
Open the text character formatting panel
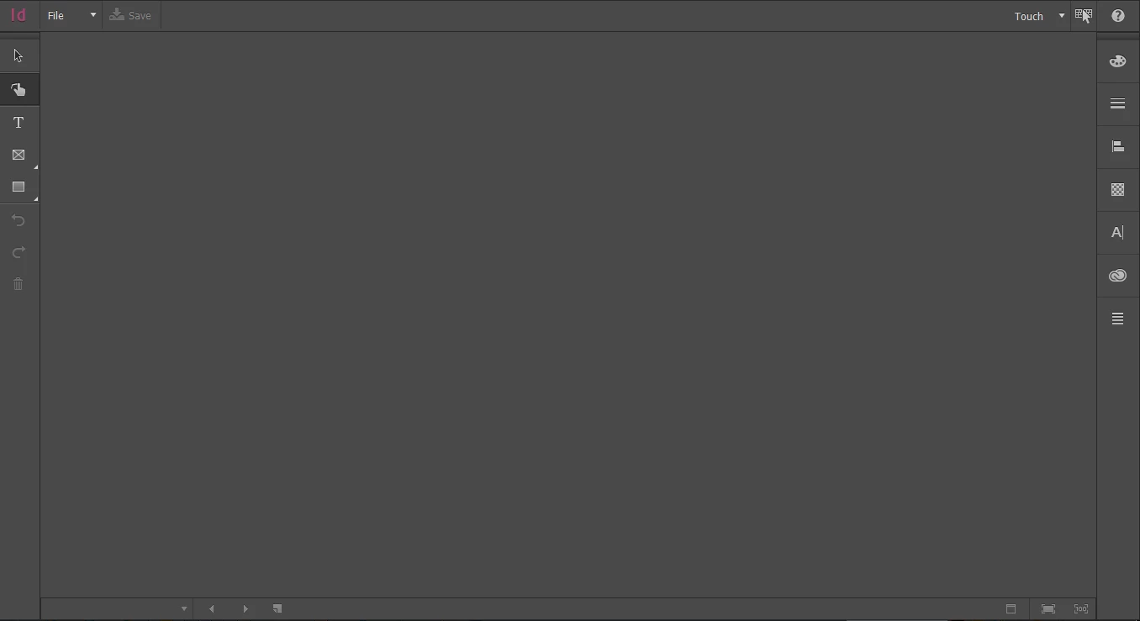click(x=1117, y=233)
